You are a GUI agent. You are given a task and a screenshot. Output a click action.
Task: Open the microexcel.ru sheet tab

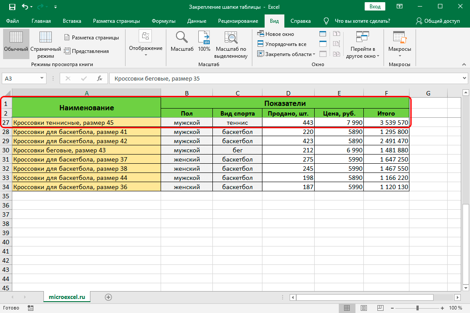click(67, 297)
